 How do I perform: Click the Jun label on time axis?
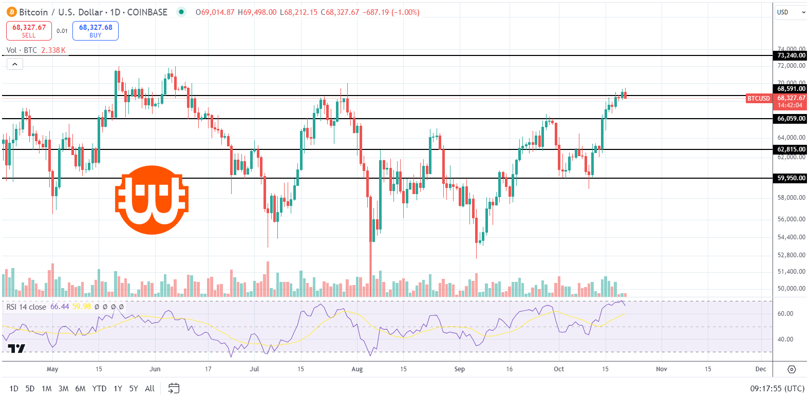155,369
